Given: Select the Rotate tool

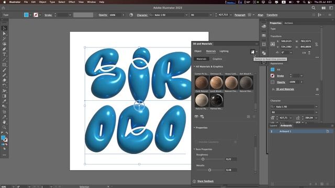Looking at the screenshot, I should 4,86.
